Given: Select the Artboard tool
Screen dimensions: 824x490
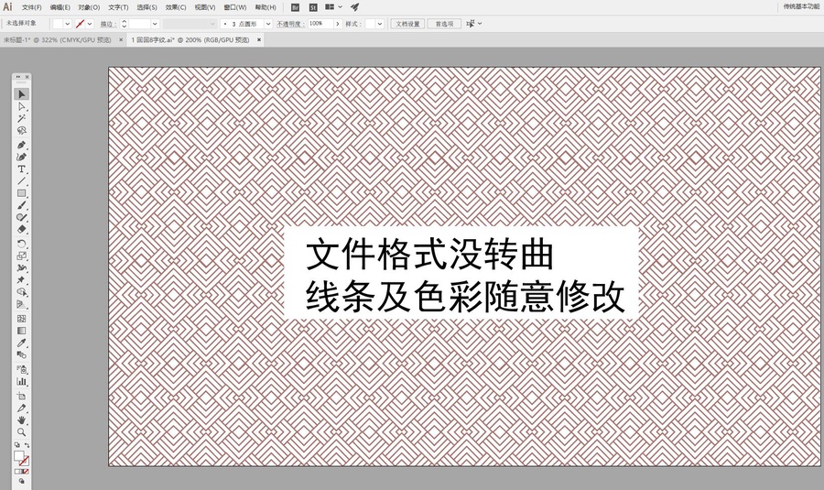Looking at the screenshot, I should point(22,396).
